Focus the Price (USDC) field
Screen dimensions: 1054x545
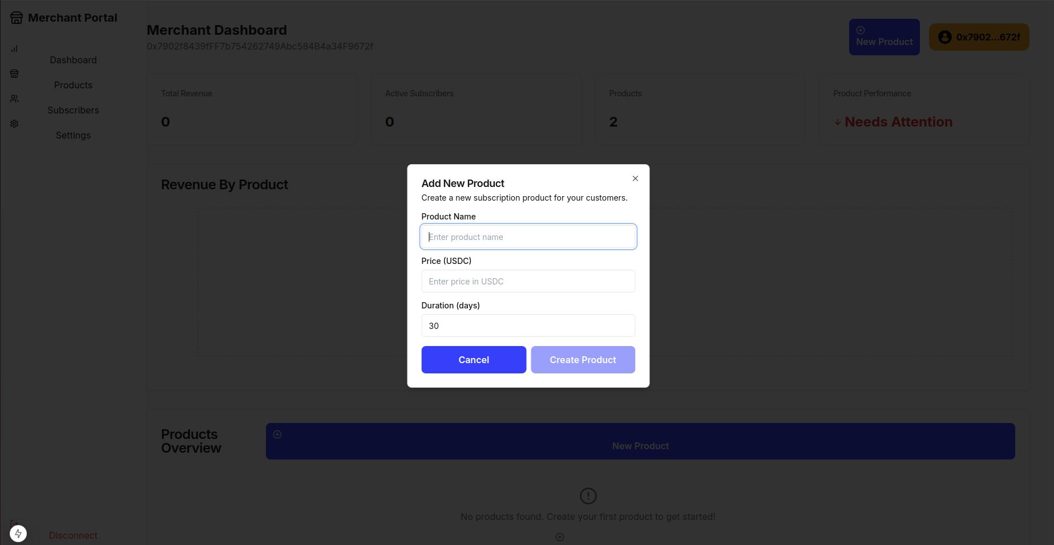(528, 281)
